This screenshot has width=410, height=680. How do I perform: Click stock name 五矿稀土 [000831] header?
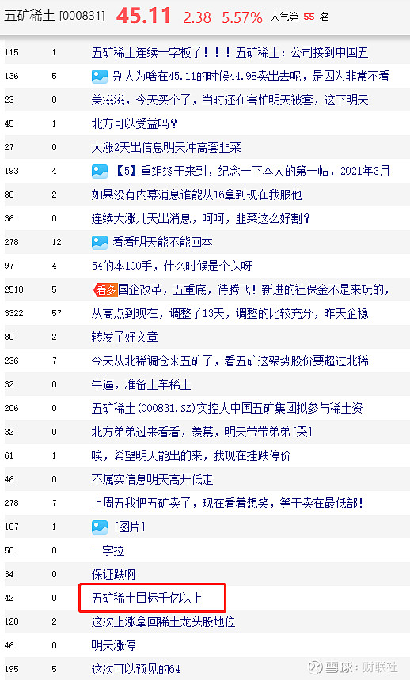pyautogui.click(x=55, y=16)
